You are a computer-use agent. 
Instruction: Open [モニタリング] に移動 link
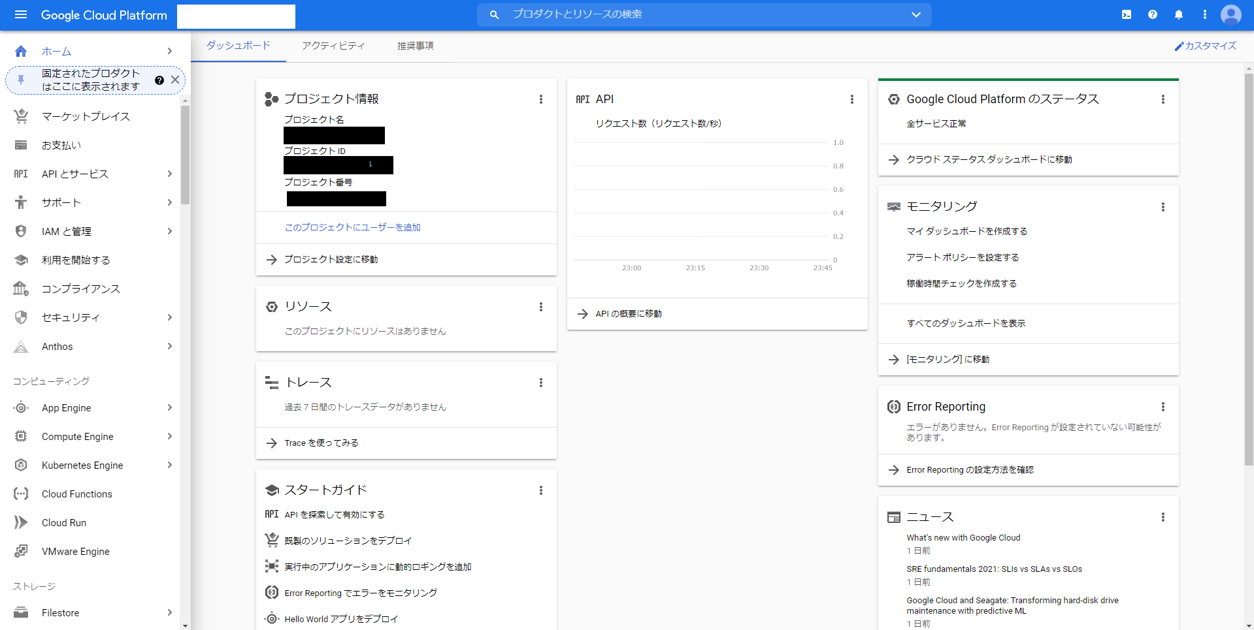948,359
